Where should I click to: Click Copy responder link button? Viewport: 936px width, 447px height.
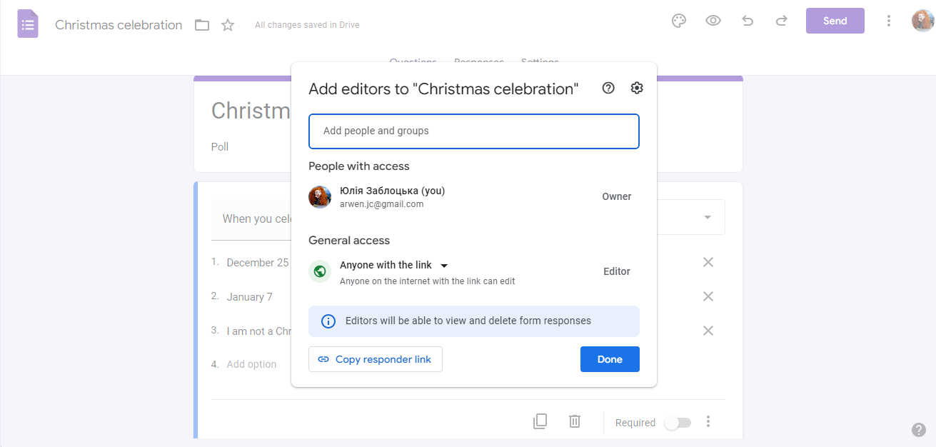376,359
